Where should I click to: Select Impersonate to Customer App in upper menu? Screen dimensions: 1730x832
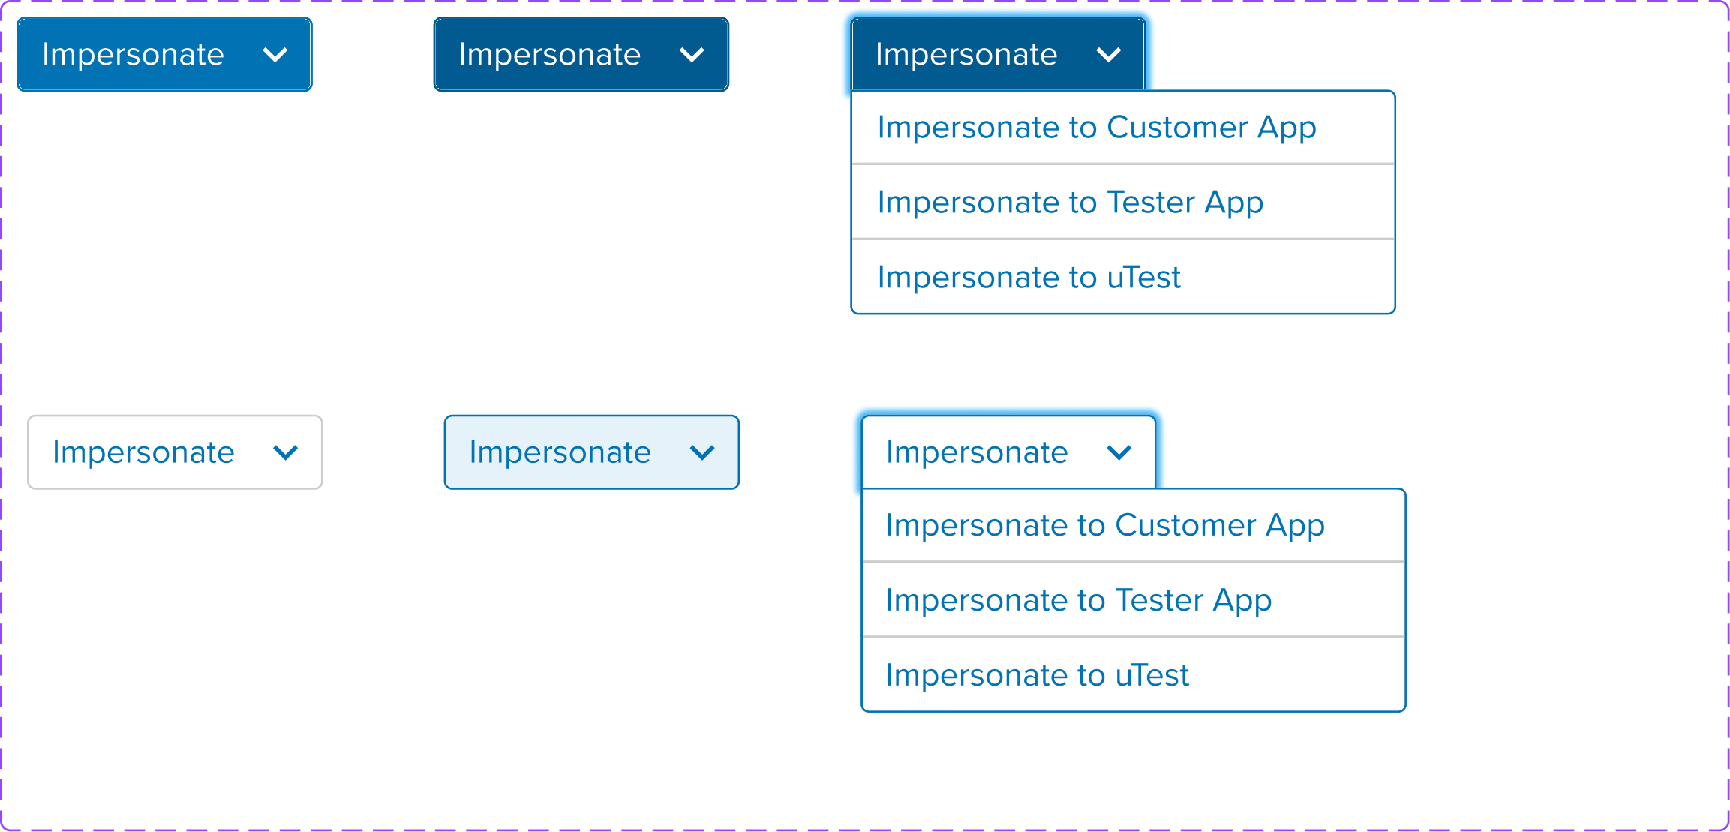coord(1123,128)
